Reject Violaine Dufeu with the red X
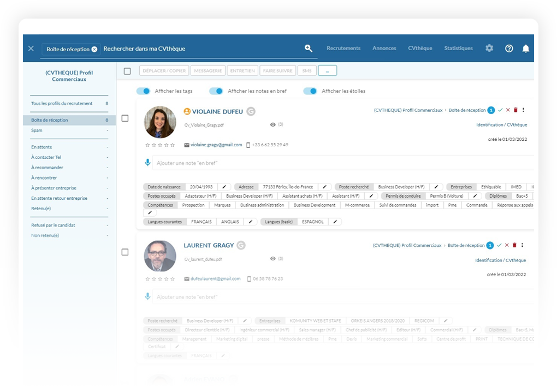Image resolution: width=557 pixels, height=386 pixels. pyautogui.click(x=507, y=110)
